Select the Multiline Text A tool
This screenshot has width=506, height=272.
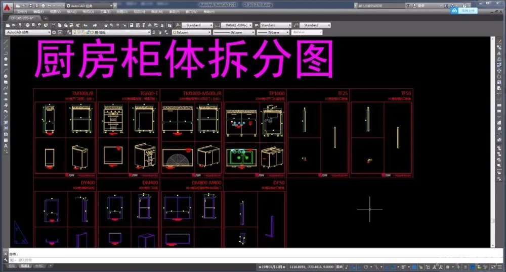click(6, 146)
